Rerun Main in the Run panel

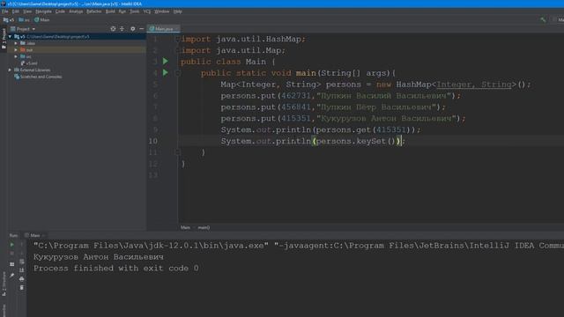click(11, 245)
